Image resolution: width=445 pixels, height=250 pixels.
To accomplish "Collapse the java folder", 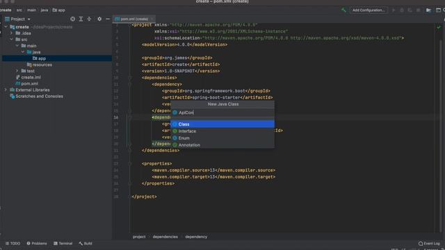I will click(23, 52).
